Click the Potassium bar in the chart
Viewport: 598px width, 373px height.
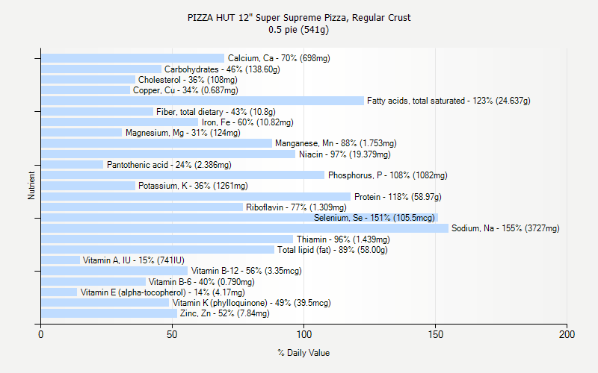(x=88, y=186)
